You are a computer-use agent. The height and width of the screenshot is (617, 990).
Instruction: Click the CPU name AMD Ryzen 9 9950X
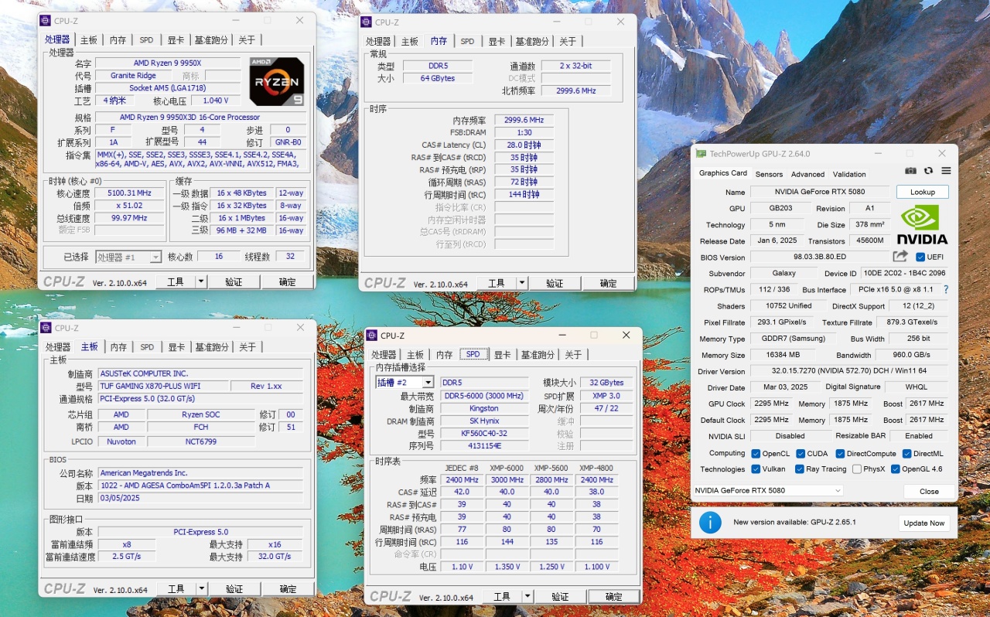coord(167,63)
